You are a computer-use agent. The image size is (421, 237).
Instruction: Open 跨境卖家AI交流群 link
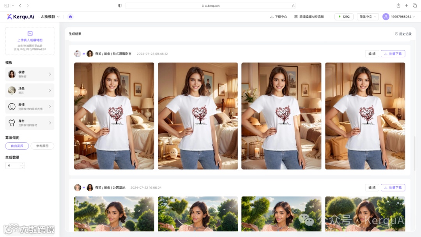309,17
